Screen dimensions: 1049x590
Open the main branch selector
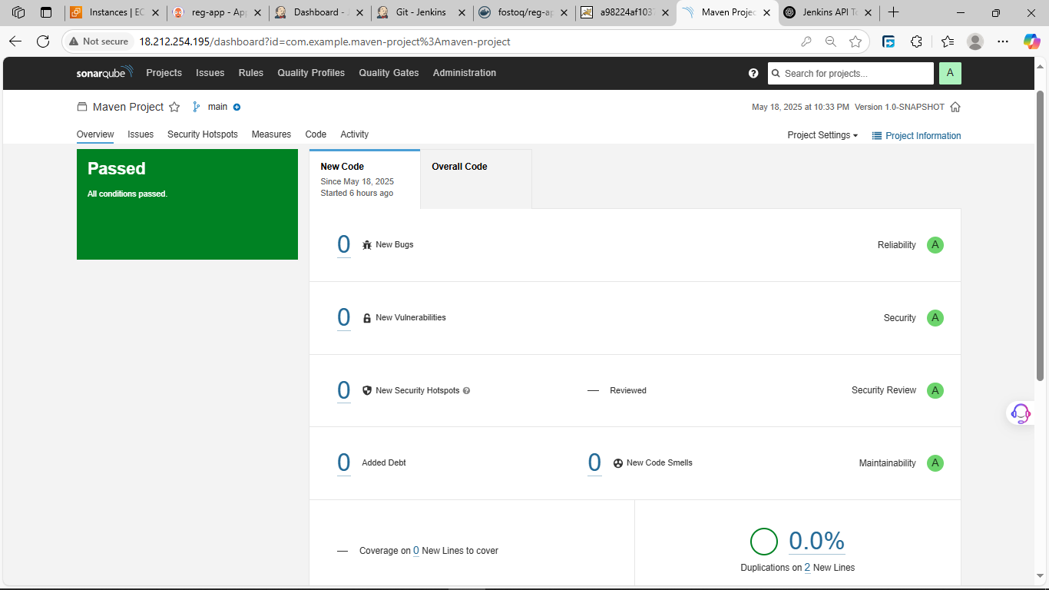point(217,107)
